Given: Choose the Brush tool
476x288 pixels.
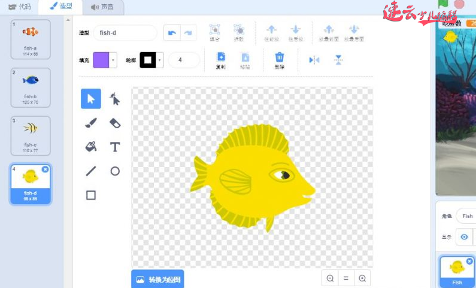Looking at the screenshot, I should [x=91, y=123].
